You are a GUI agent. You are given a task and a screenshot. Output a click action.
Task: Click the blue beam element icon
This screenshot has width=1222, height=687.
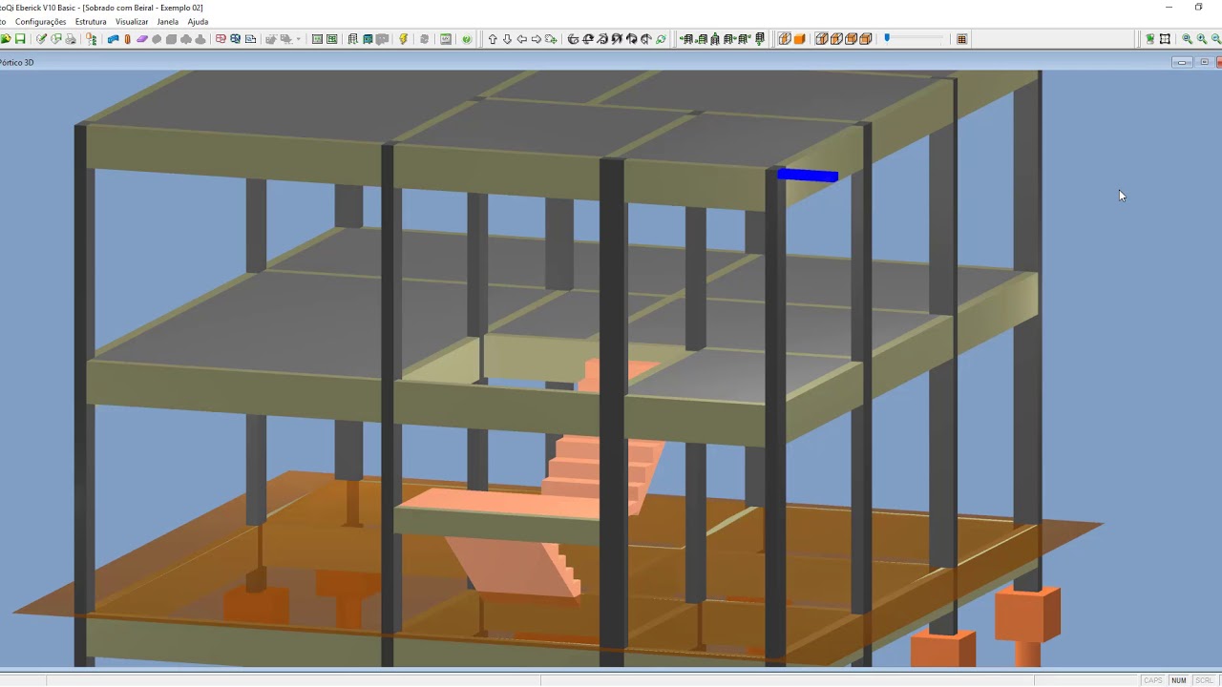point(114,39)
